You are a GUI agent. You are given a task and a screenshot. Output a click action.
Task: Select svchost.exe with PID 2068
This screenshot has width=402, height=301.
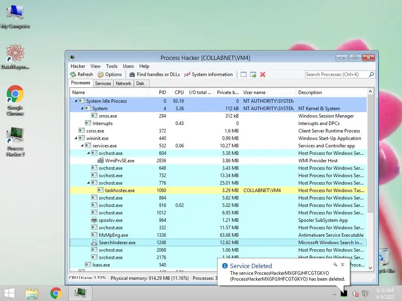(x=218, y=250)
